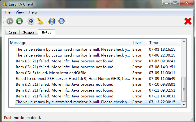Switch to the Logs tab

(12, 33)
